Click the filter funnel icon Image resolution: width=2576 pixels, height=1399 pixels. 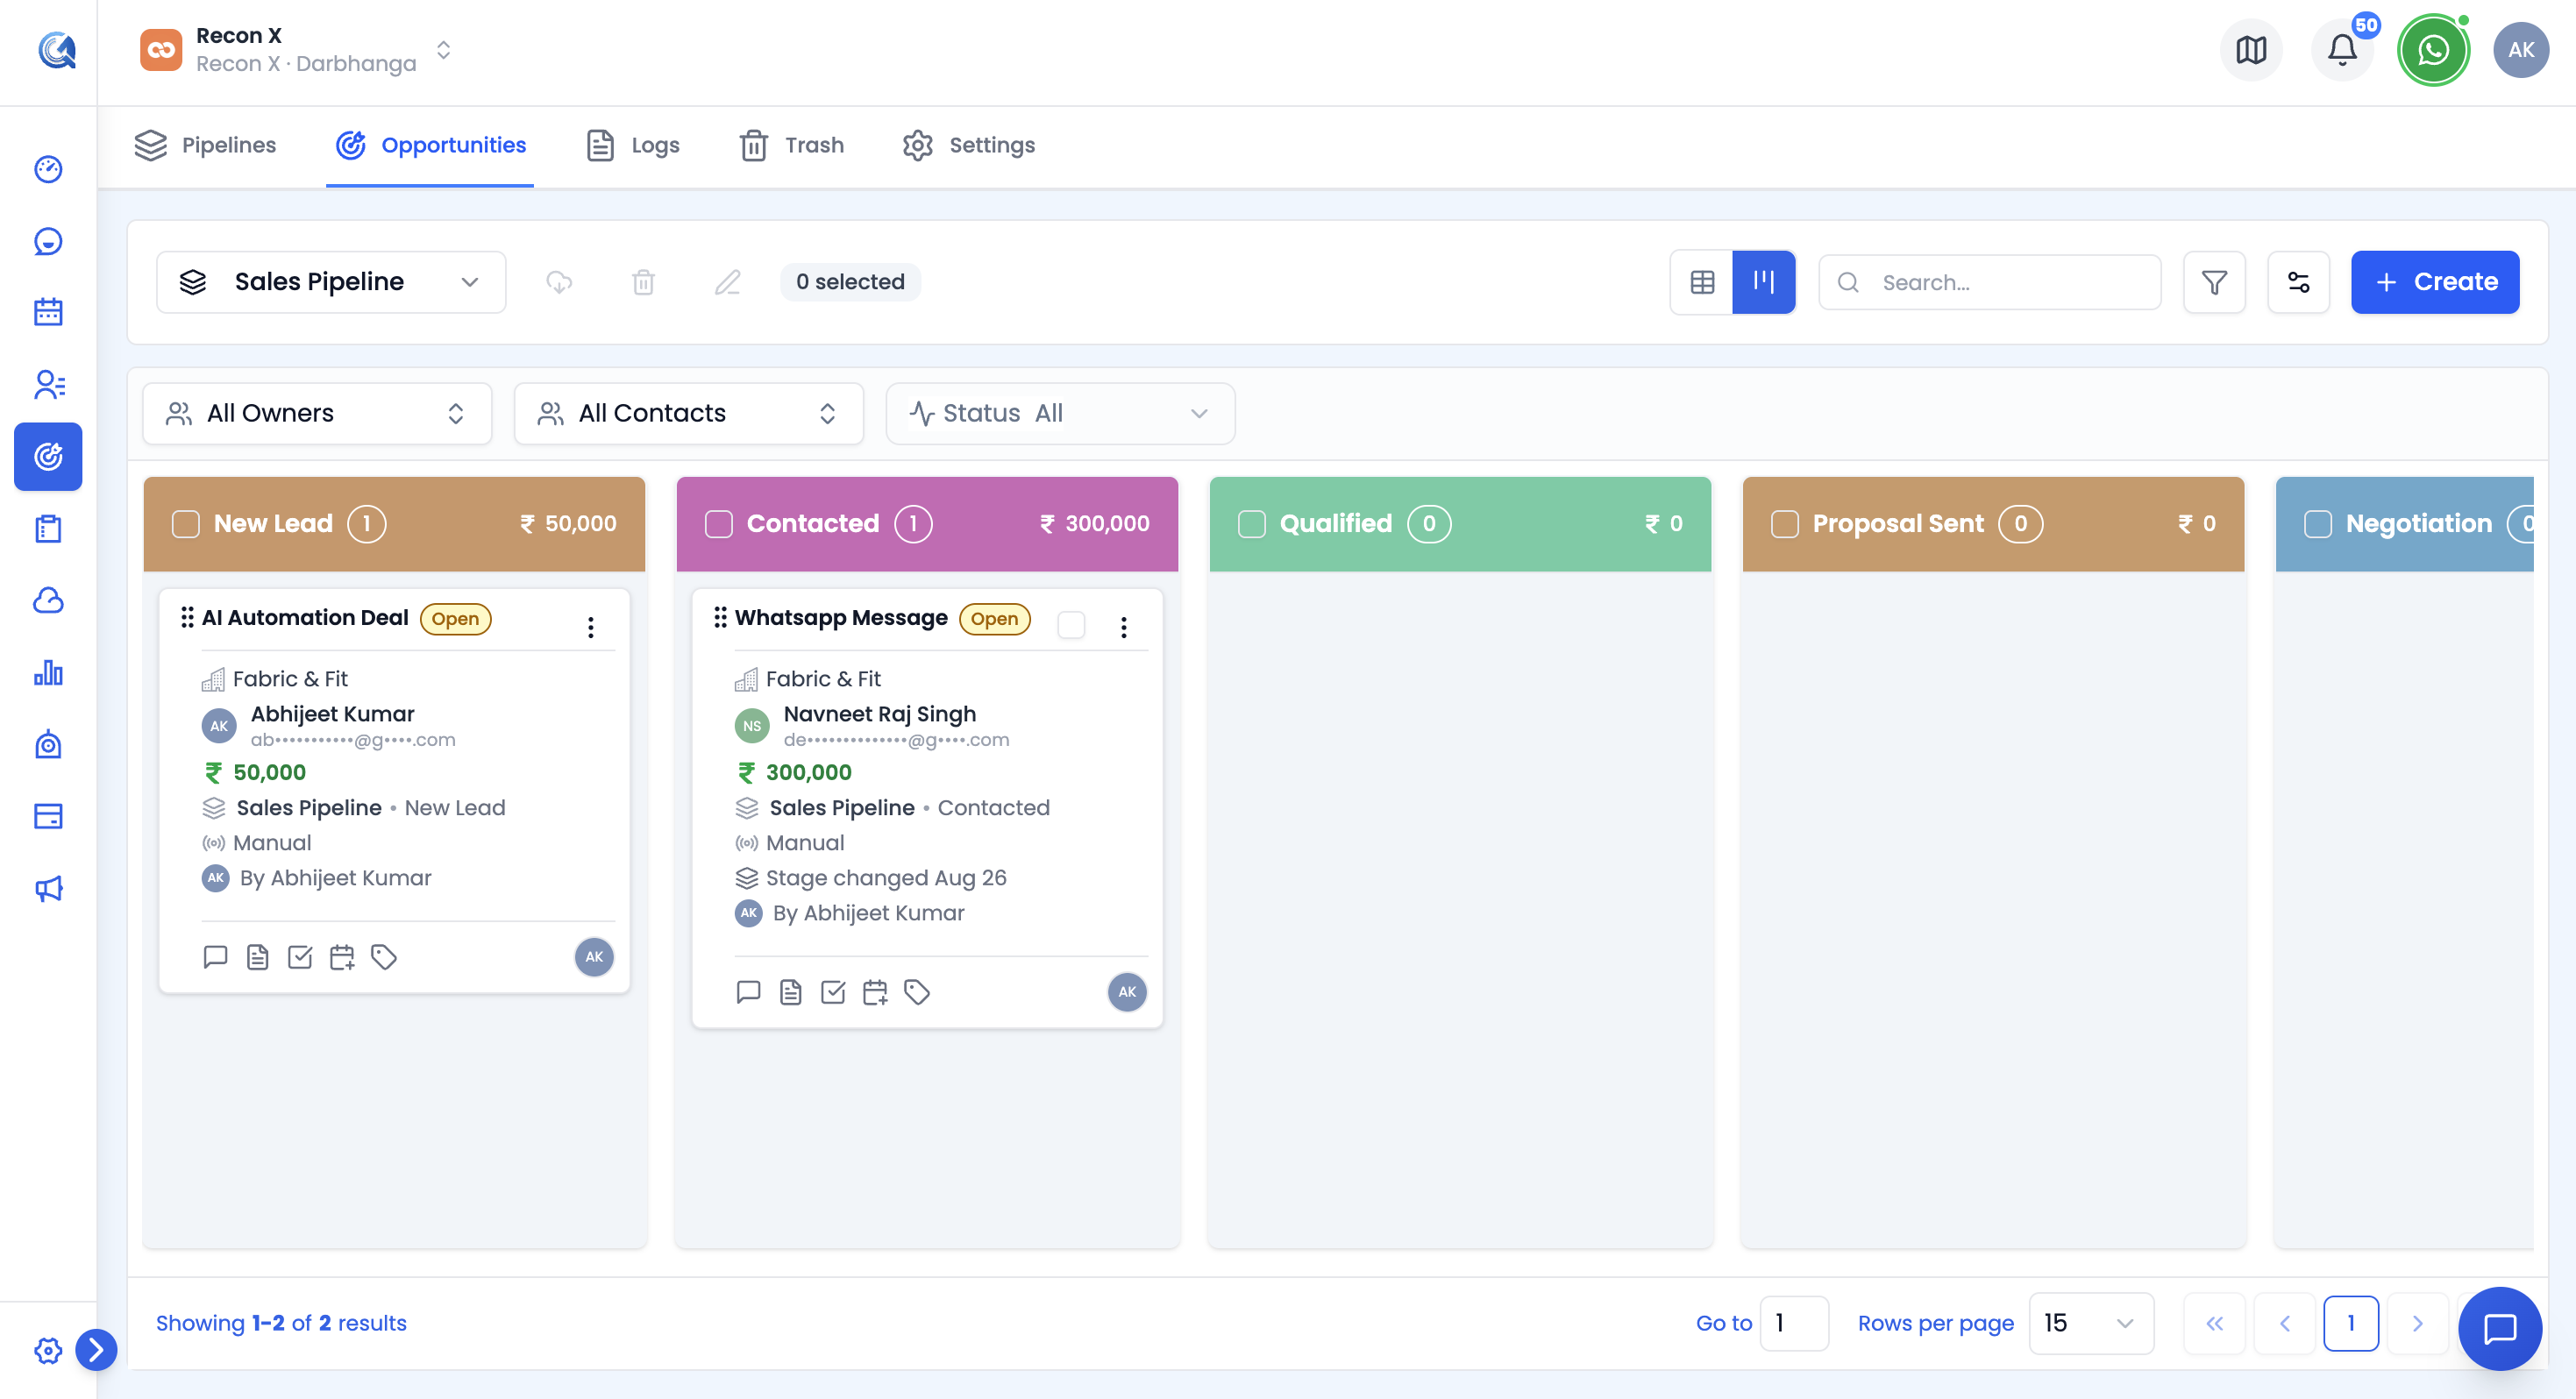(x=2214, y=282)
